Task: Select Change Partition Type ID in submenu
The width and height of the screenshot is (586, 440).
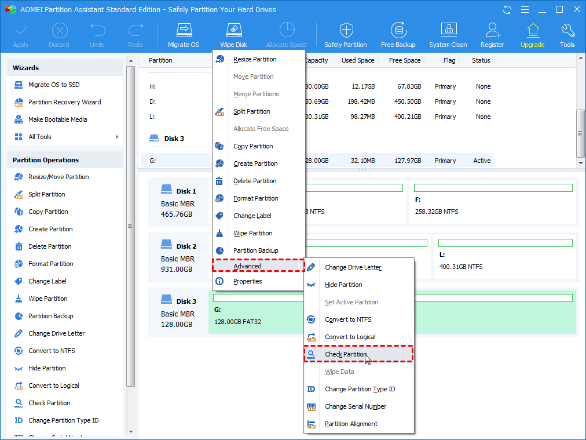Action: coord(359,389)
